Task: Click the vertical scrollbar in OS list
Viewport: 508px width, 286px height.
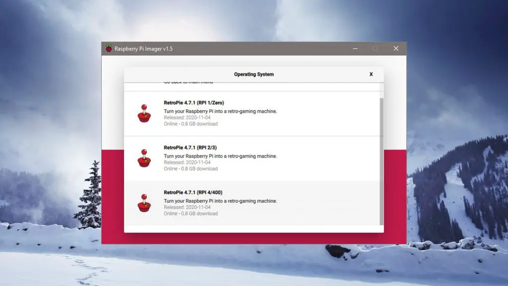Action: 381,159
